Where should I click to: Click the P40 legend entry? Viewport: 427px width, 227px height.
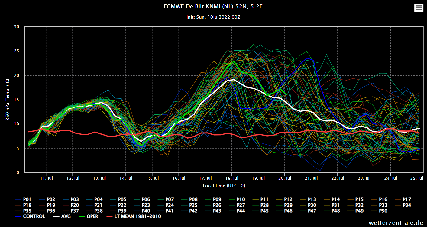coord(142,211)
